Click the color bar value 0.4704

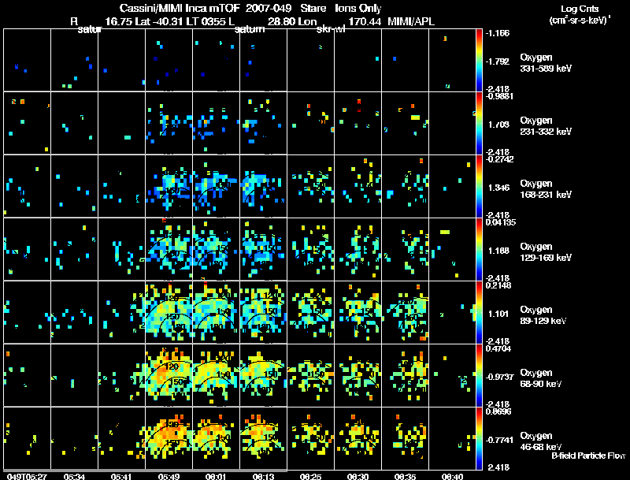click(498, 348)
